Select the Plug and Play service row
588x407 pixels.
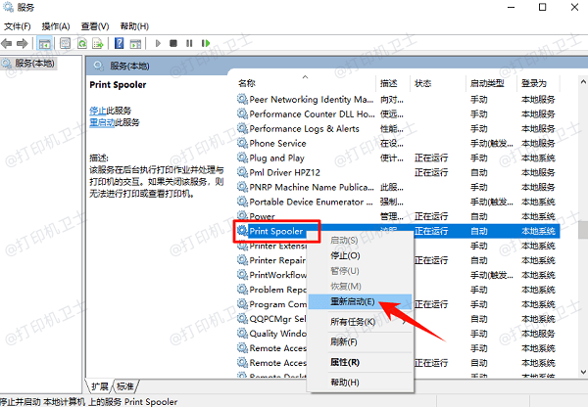[277, 158]
